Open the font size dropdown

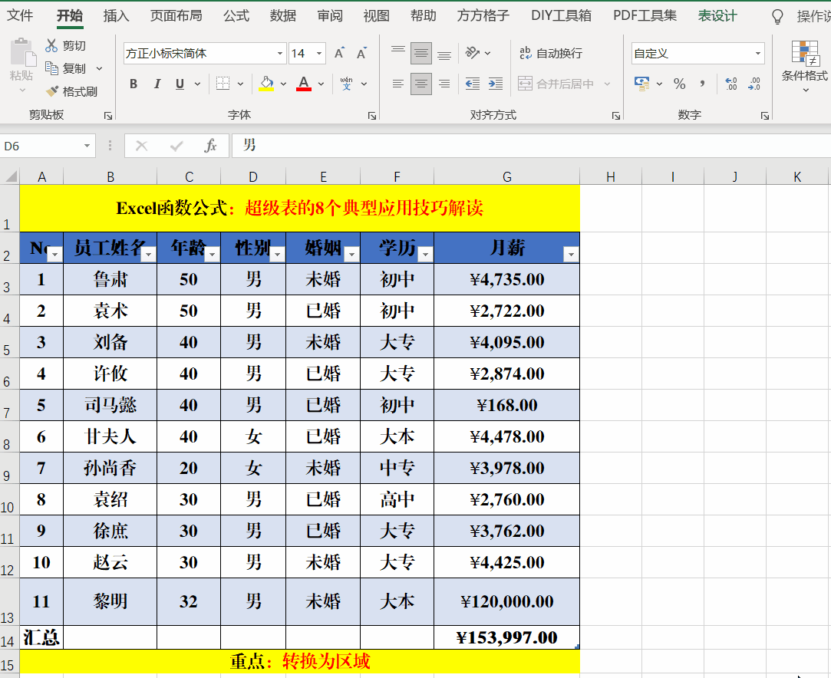pyautogui.click(x=319, y=54)
